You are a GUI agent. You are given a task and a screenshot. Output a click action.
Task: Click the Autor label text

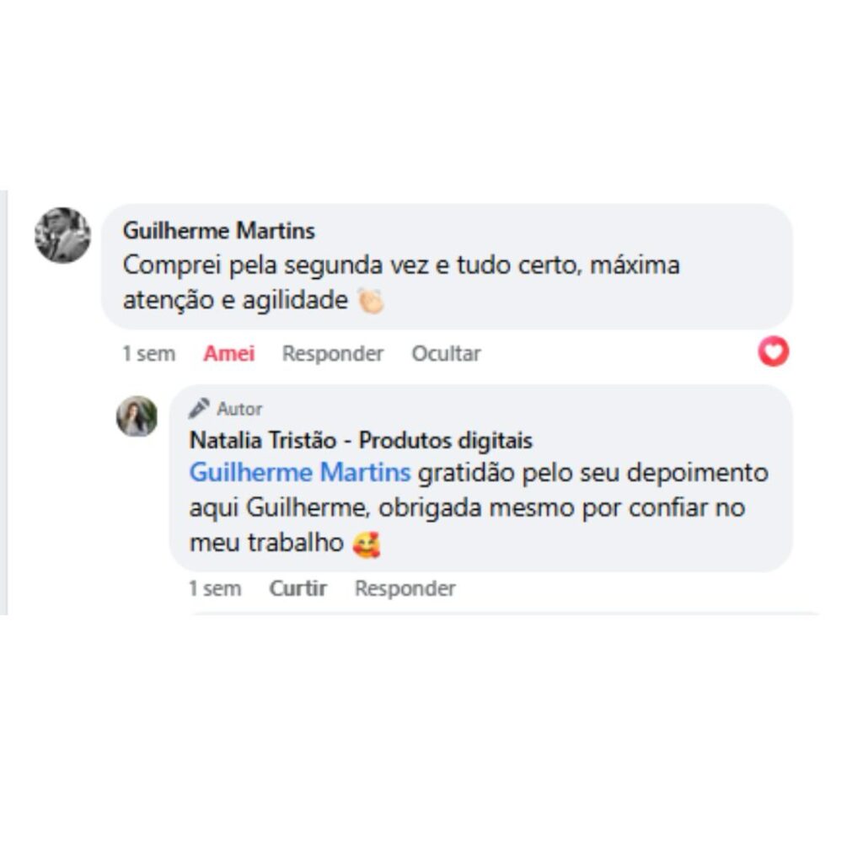pos(239,409)
